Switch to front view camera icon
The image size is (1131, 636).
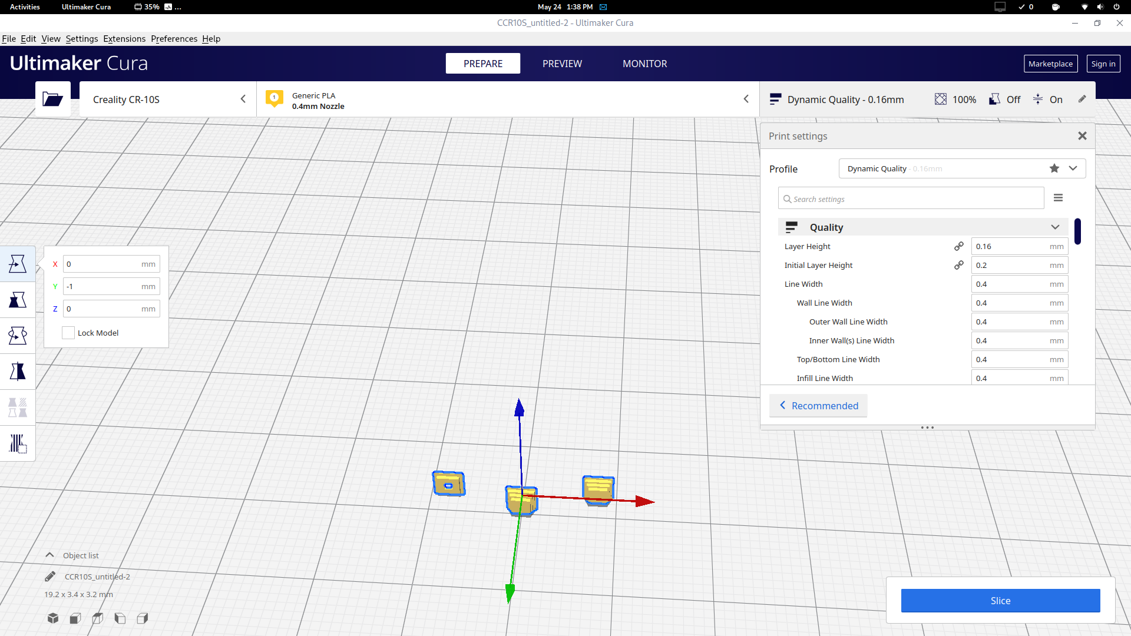(75, 618)
